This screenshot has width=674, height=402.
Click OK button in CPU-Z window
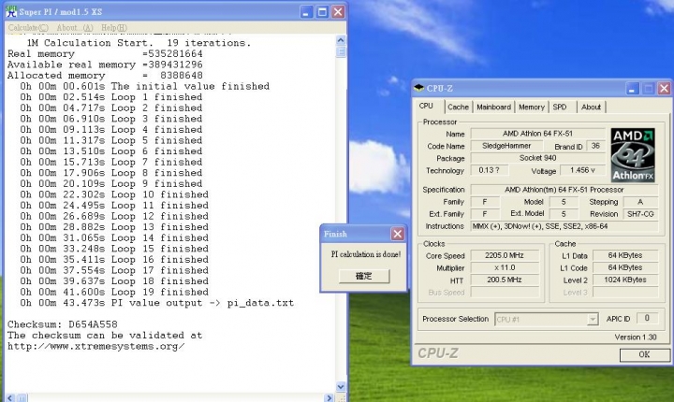tap(644, 354)
